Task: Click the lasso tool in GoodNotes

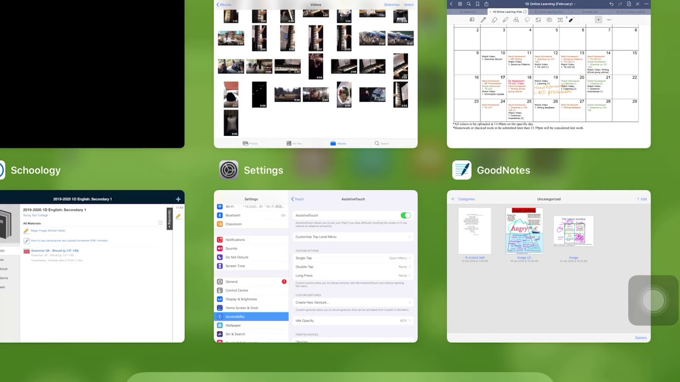Action: tap(527, 20)
